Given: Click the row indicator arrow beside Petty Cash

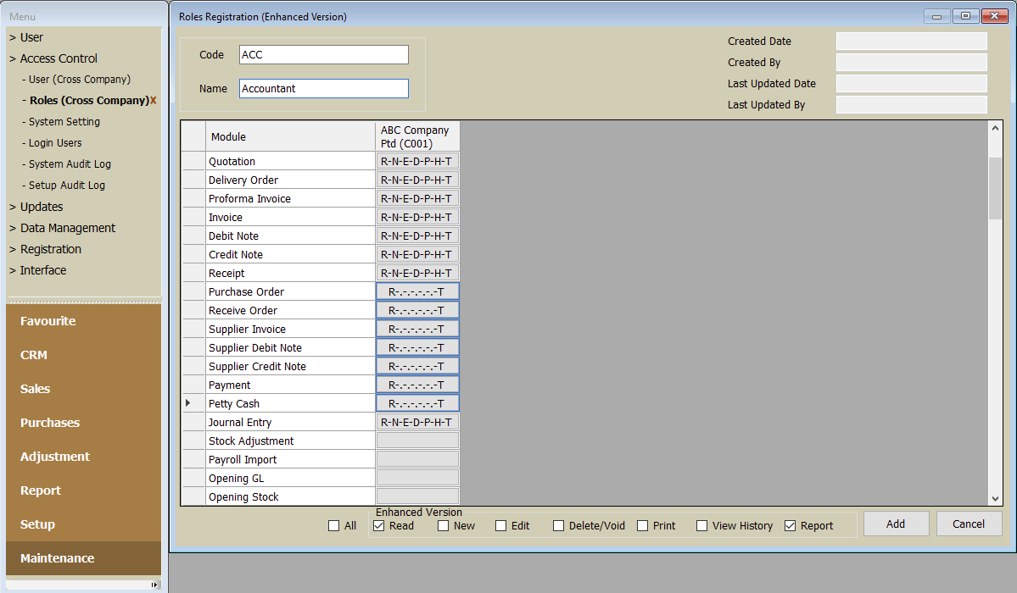Looking at the screenshot, I should point(188,404).
